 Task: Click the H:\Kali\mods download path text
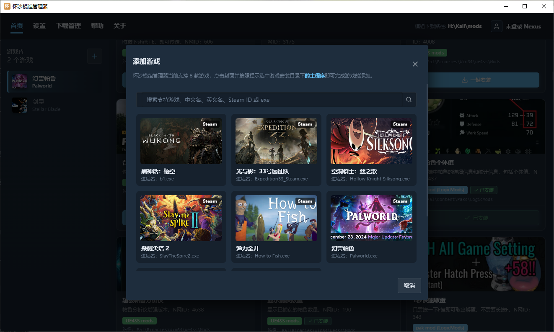point(465,26)
